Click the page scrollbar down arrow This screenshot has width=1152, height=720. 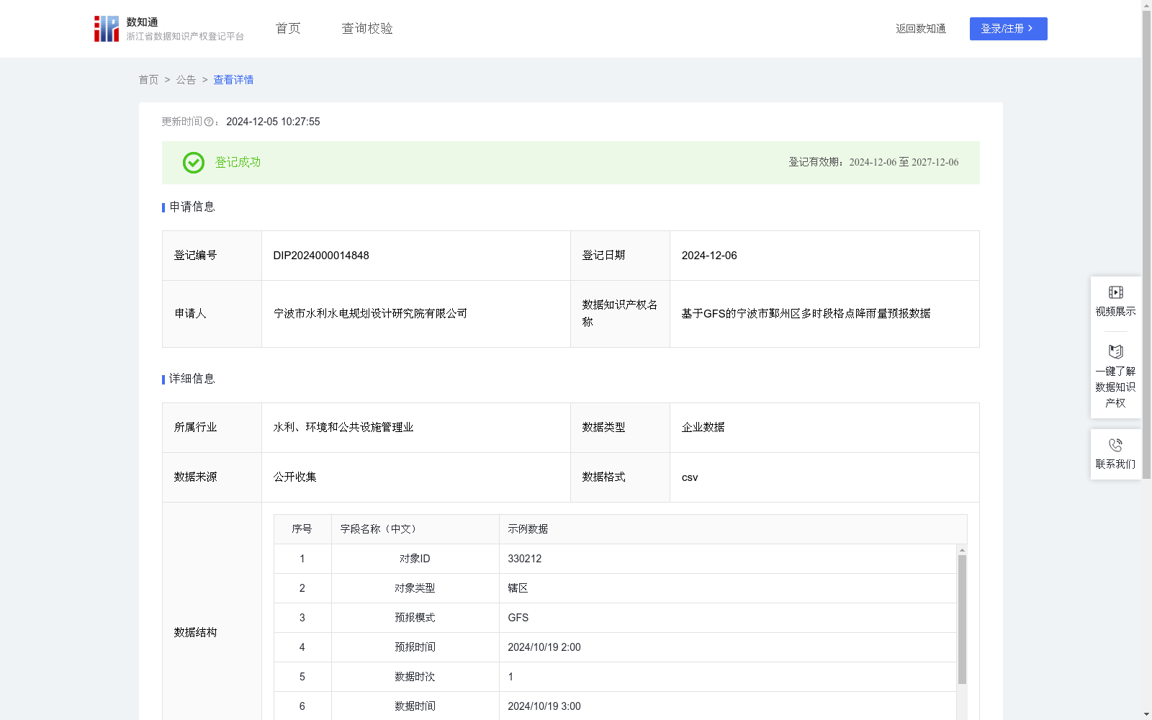coord(1146,714)
